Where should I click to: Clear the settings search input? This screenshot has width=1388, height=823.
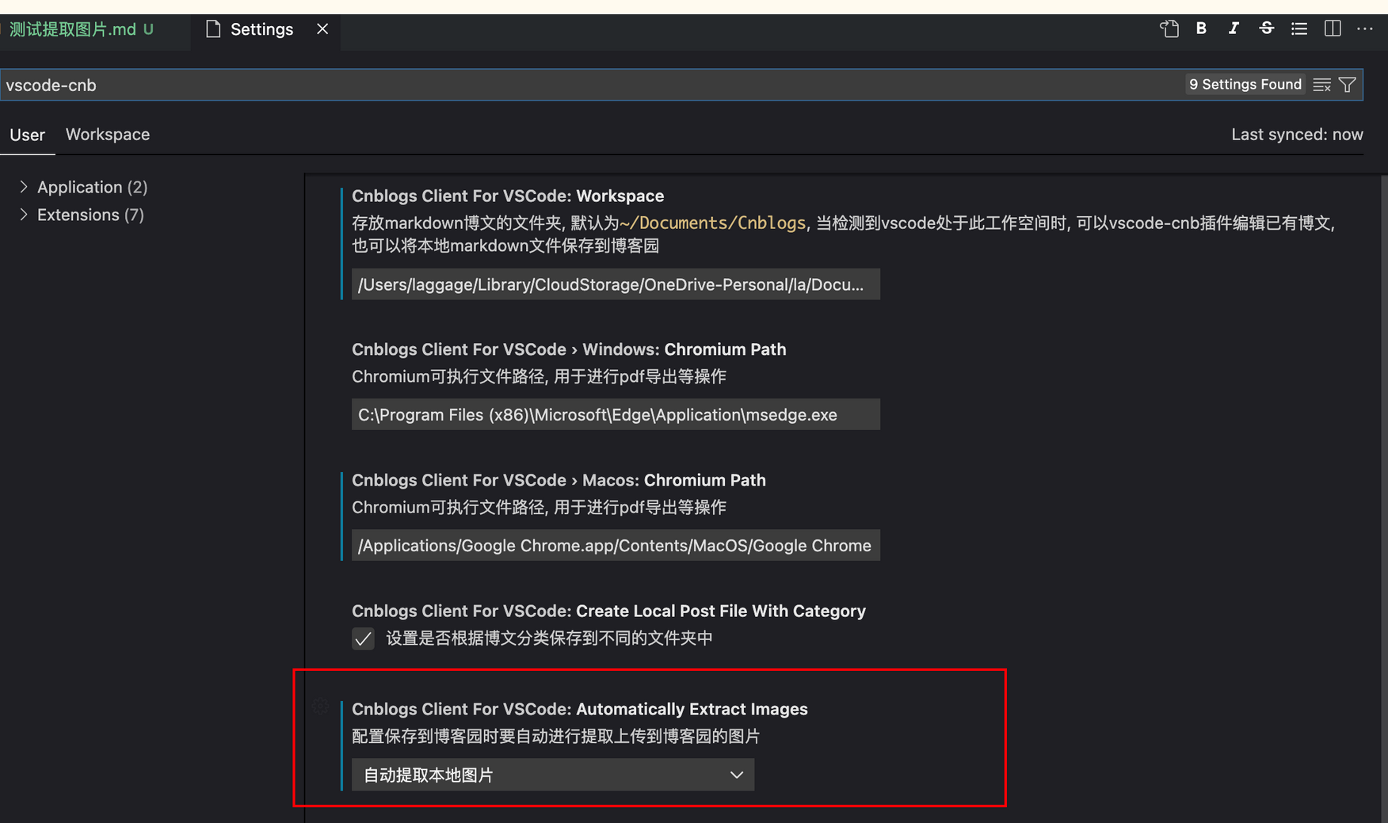[x=1321, y=85]
